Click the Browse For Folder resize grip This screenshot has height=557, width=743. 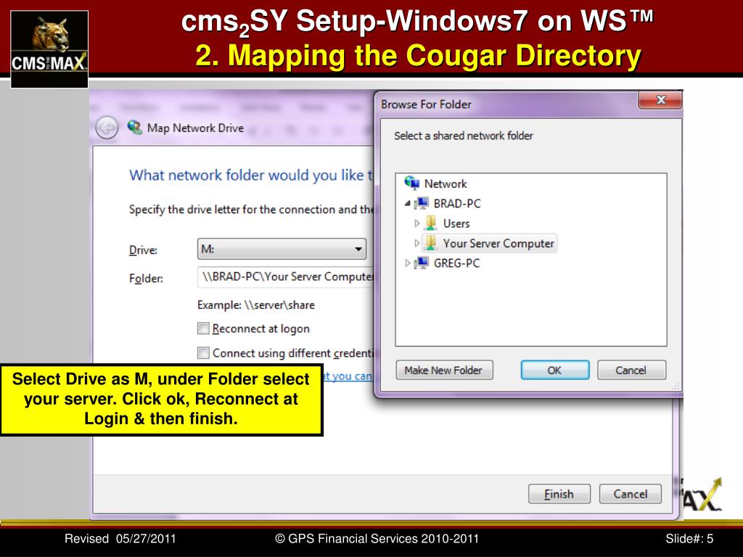click(x=676, y=387)
